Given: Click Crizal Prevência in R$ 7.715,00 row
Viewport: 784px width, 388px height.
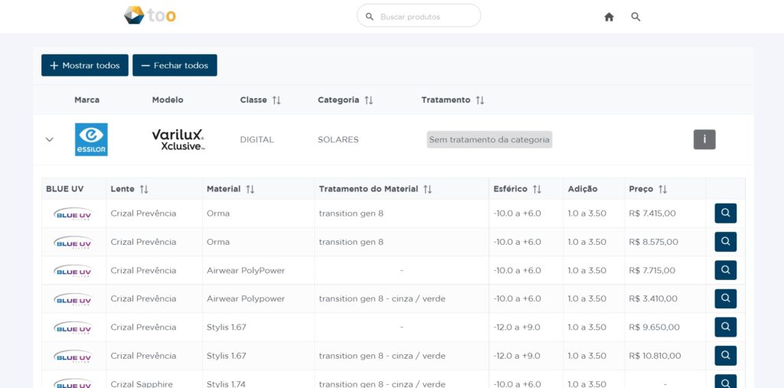Looking at the screenshot, I should 143,270.
